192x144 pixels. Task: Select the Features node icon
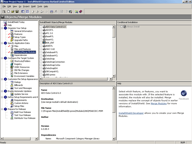pyautogui.click(x=12, y=34)
